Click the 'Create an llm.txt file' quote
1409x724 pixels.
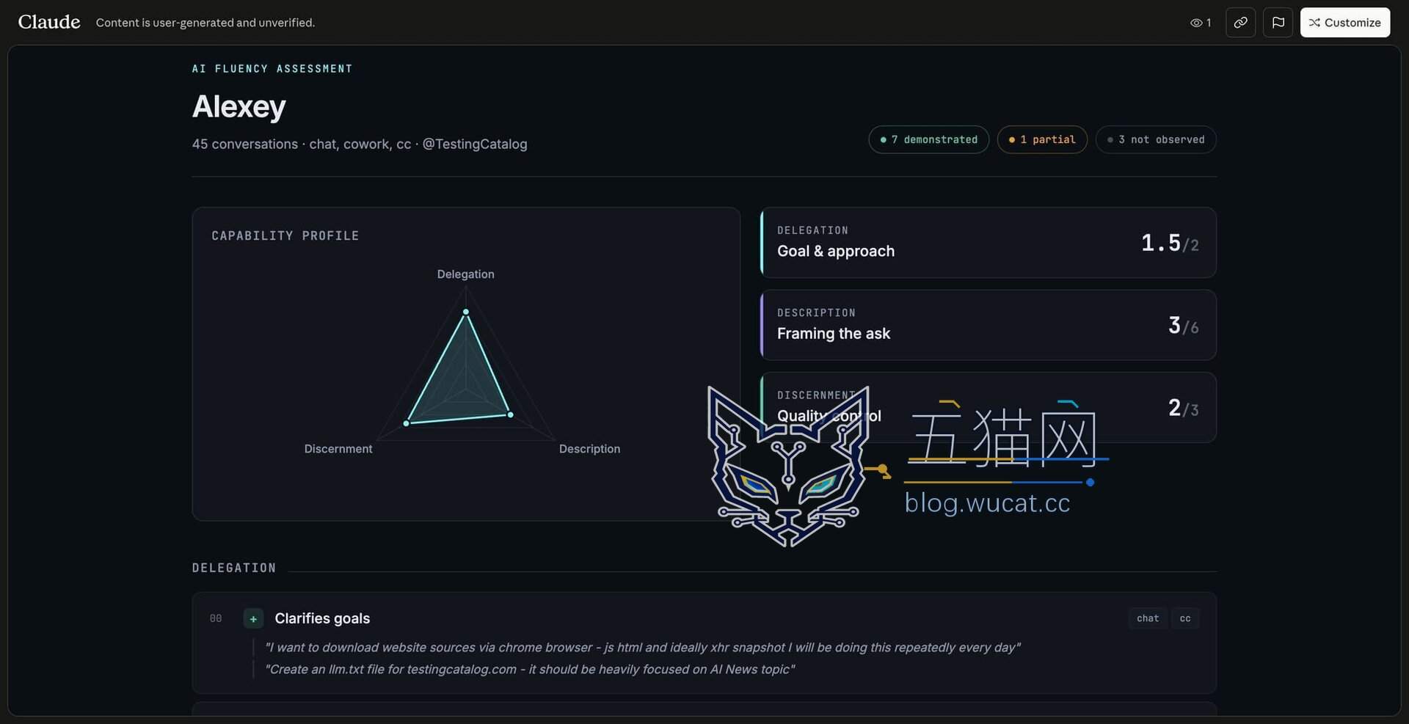click(529, 669)
